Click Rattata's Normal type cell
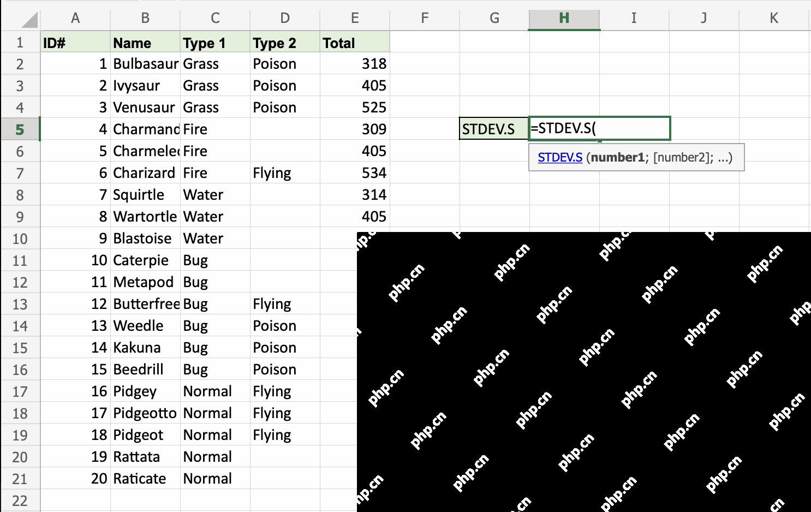811x512 pixels. point(215,457)
